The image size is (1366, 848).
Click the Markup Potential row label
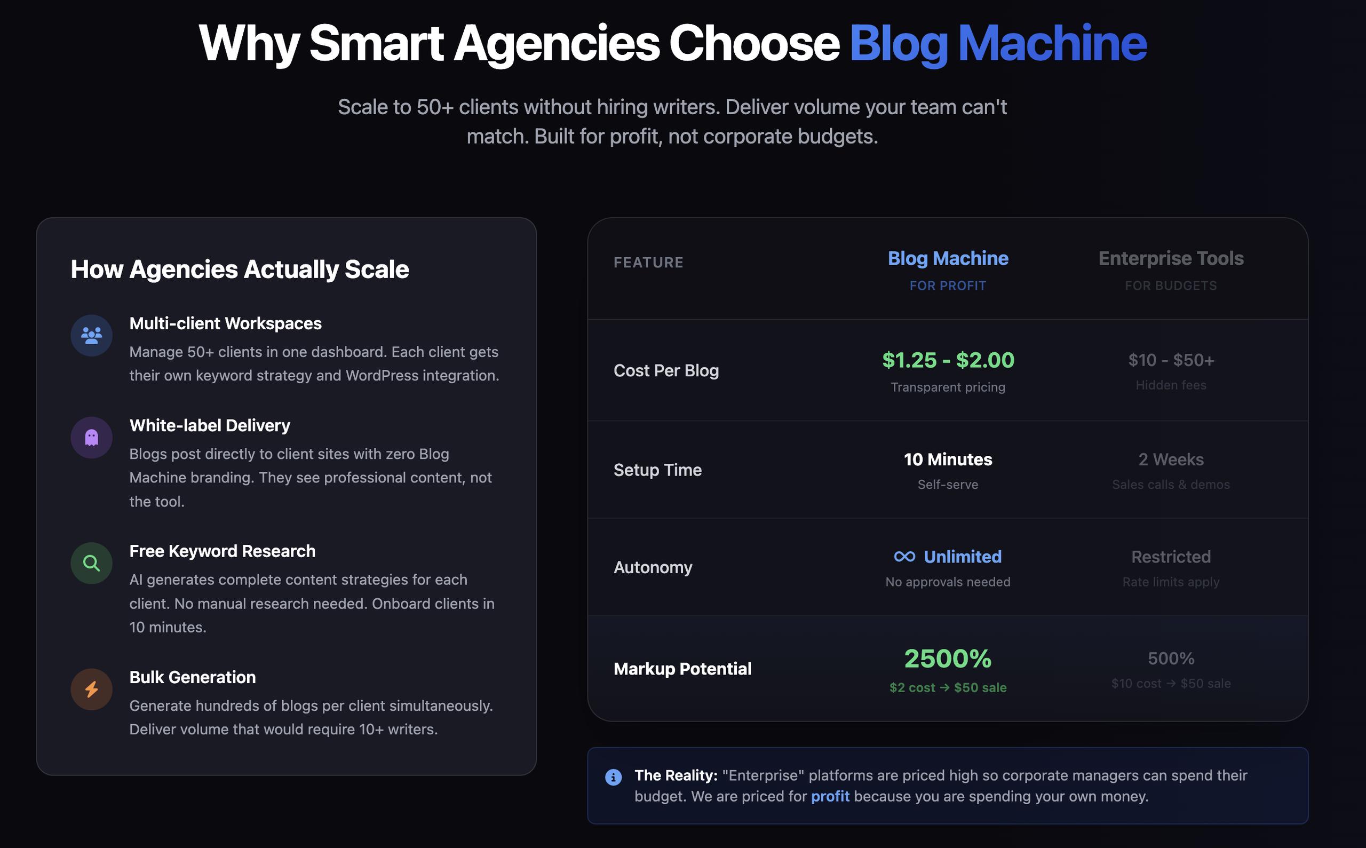point(682,669)
